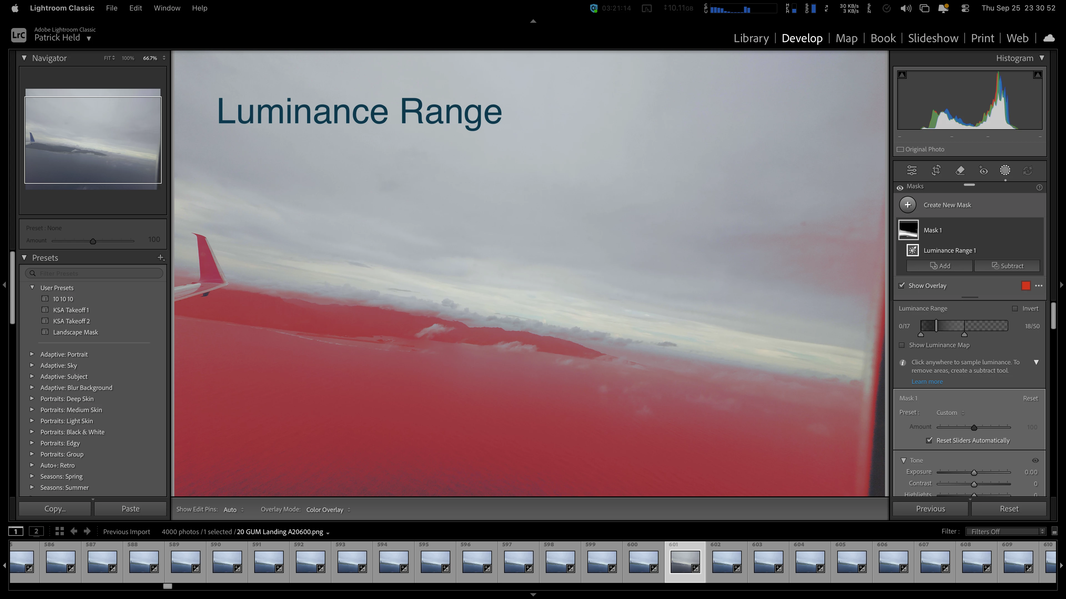Enable Show Luminance Map checkbox
The image size is (1066, 599).
(902, 345)
